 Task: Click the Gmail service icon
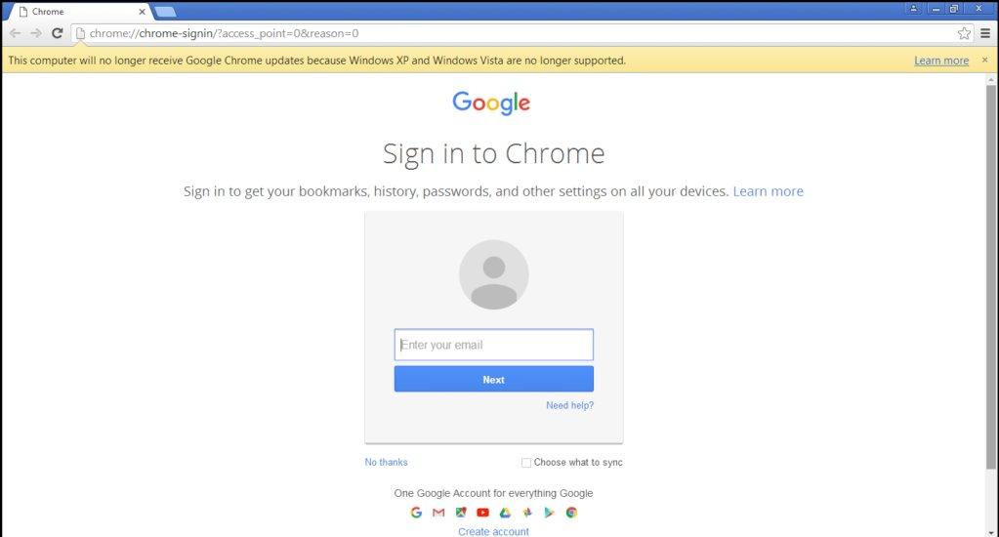coord(438,513)
